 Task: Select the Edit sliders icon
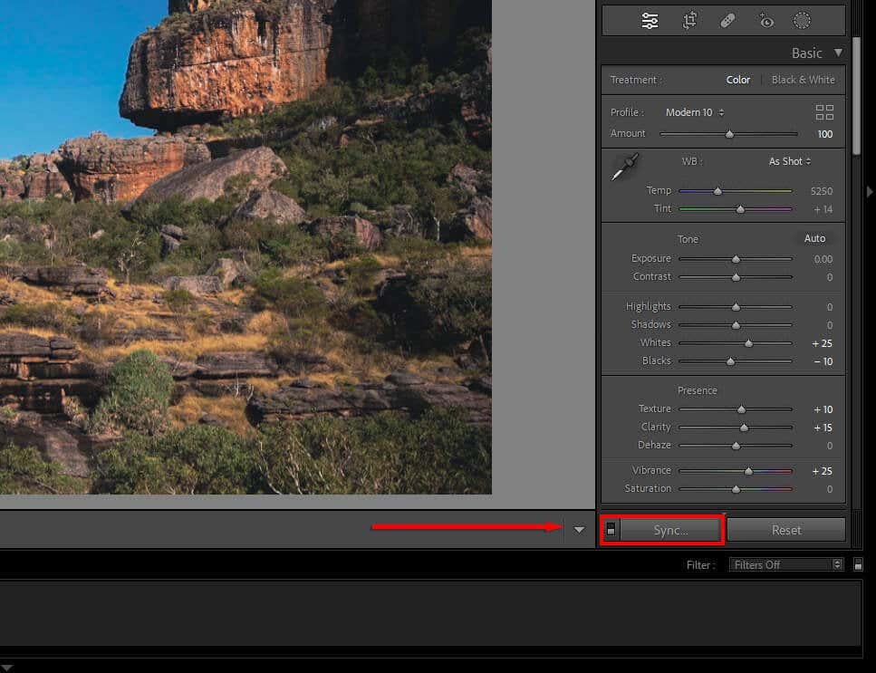(650, 21)
